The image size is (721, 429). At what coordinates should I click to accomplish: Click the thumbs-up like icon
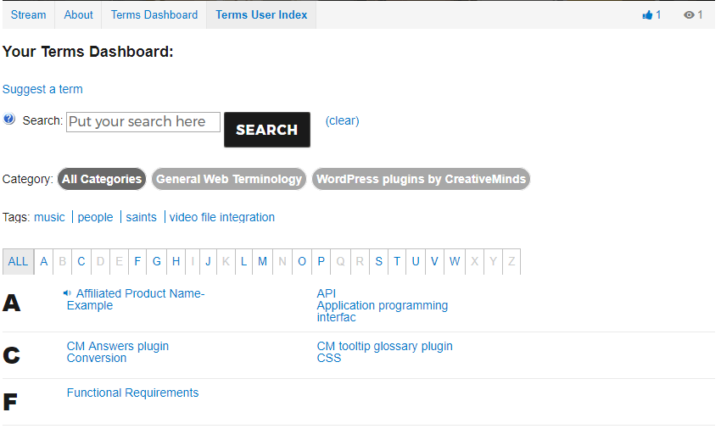(648, 14)
